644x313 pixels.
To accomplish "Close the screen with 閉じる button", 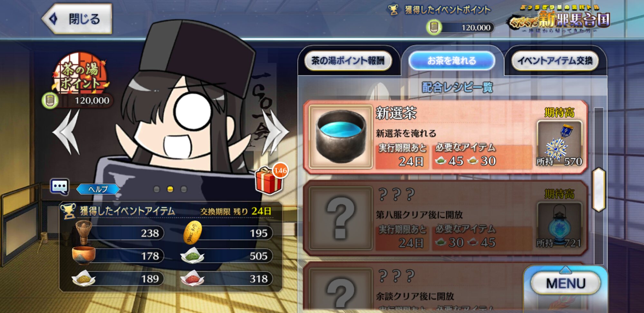I will (x=77, y=19).
